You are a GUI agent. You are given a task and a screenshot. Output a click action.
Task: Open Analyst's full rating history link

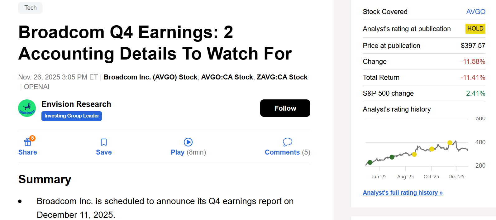coord(403,193)
